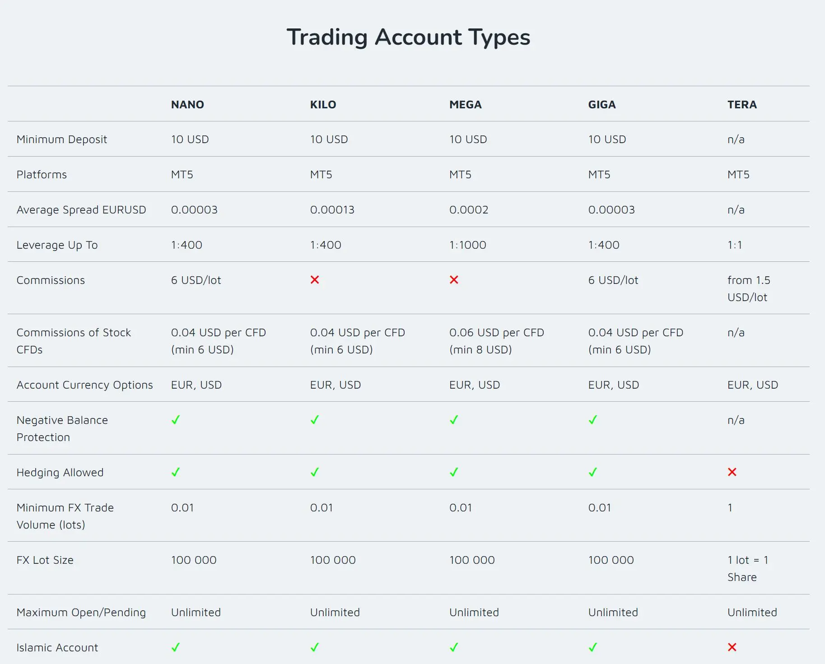This screenshot has height=664, width=825.
Task: Click TERA commission from 1.5 USD/lot
Action: point(749,289)
